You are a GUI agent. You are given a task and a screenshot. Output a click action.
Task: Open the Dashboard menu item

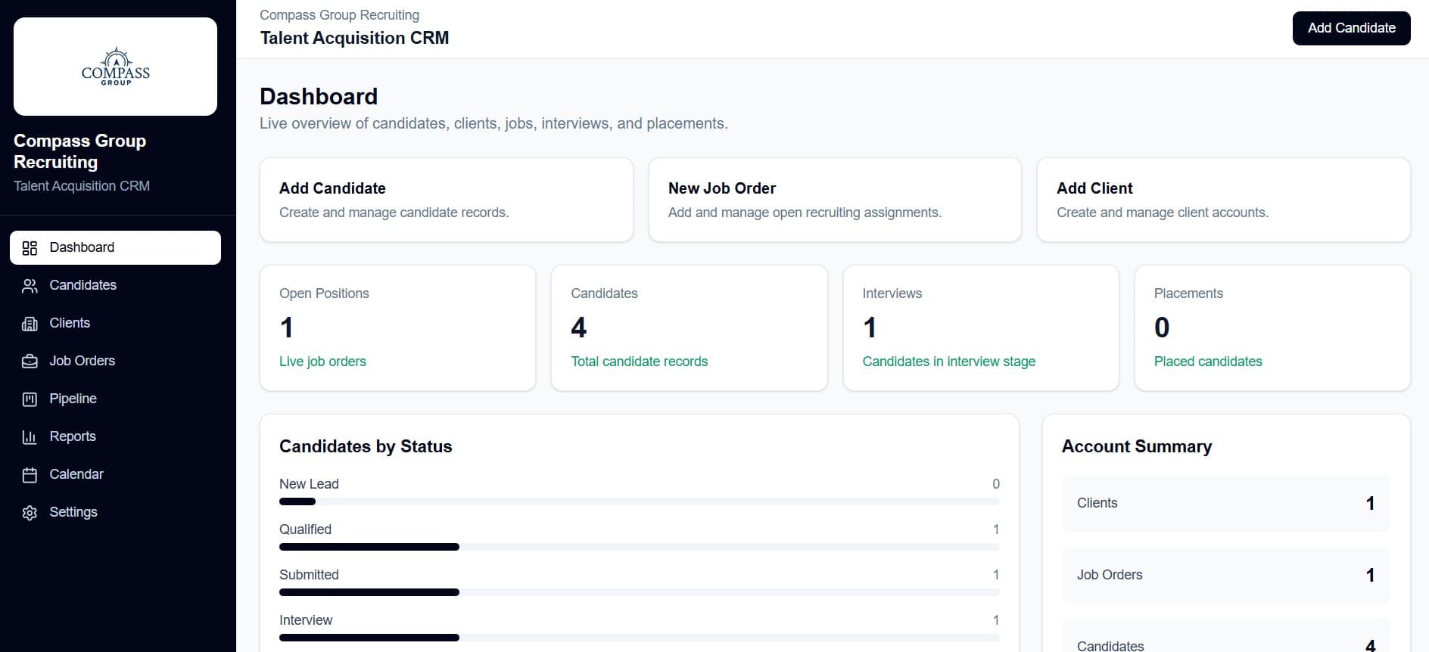[x=115, y=247]
